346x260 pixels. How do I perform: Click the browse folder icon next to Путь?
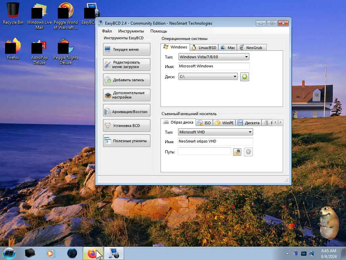tap(237, 152)
